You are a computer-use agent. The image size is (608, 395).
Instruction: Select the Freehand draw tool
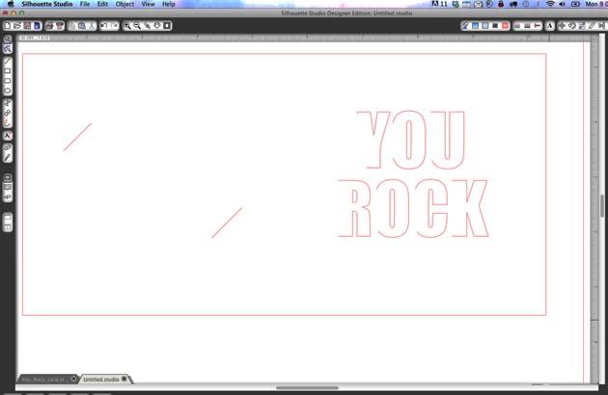(x=8, y=122)
